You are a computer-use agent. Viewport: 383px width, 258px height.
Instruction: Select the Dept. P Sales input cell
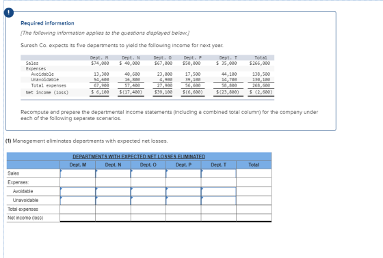183,173
